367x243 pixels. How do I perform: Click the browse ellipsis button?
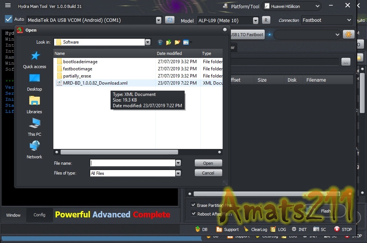346,62
